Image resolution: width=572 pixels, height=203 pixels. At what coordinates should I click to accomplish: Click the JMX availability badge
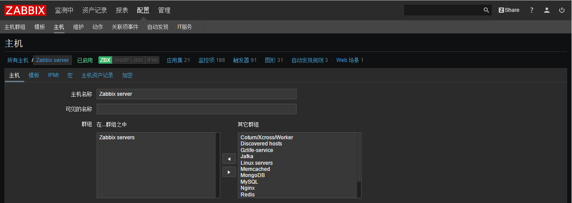point(138,60)
